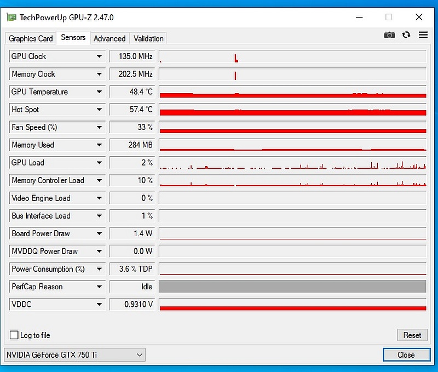438x372 pixels.
Task: Click the 202.5 MHz Memory Clock value
Action: pyautogui.click(x=132, y=74)
